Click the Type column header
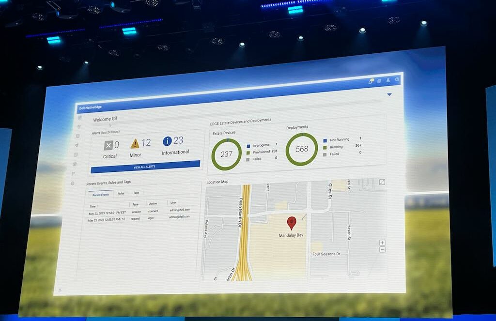This screenshot has width=496, height=321. coord(136,204)
